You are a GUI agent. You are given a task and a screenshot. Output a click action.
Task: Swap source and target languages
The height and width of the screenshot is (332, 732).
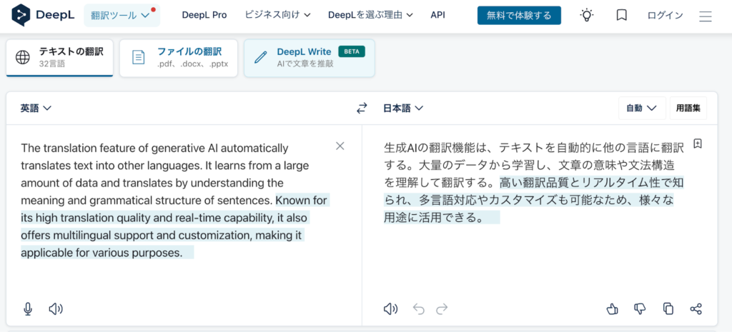[x=362, y=109]
